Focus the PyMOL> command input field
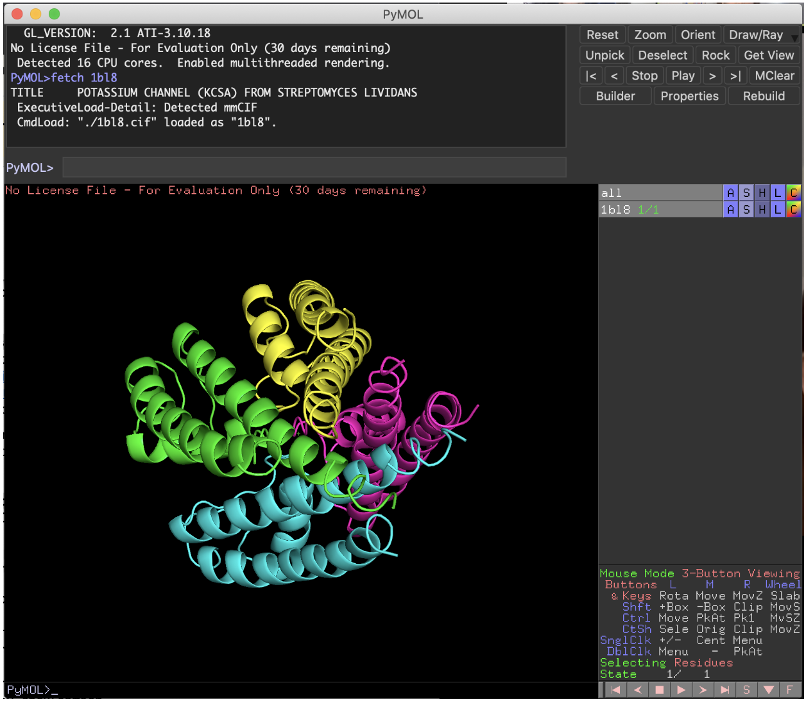Viewport: 806px width, 712px height. click(314, 167)
